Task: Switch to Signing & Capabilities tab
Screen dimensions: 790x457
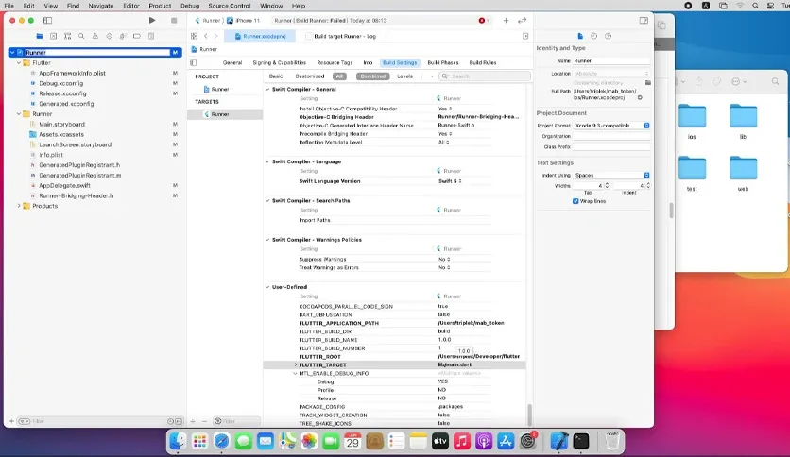Action: 279,63
